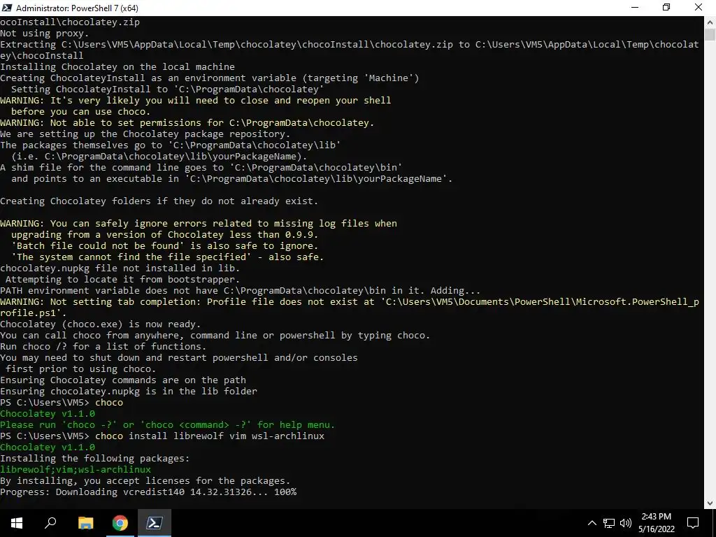The image size is (716, 537).
Task: Restore down the PowerShell window
Action: point(666,7)
